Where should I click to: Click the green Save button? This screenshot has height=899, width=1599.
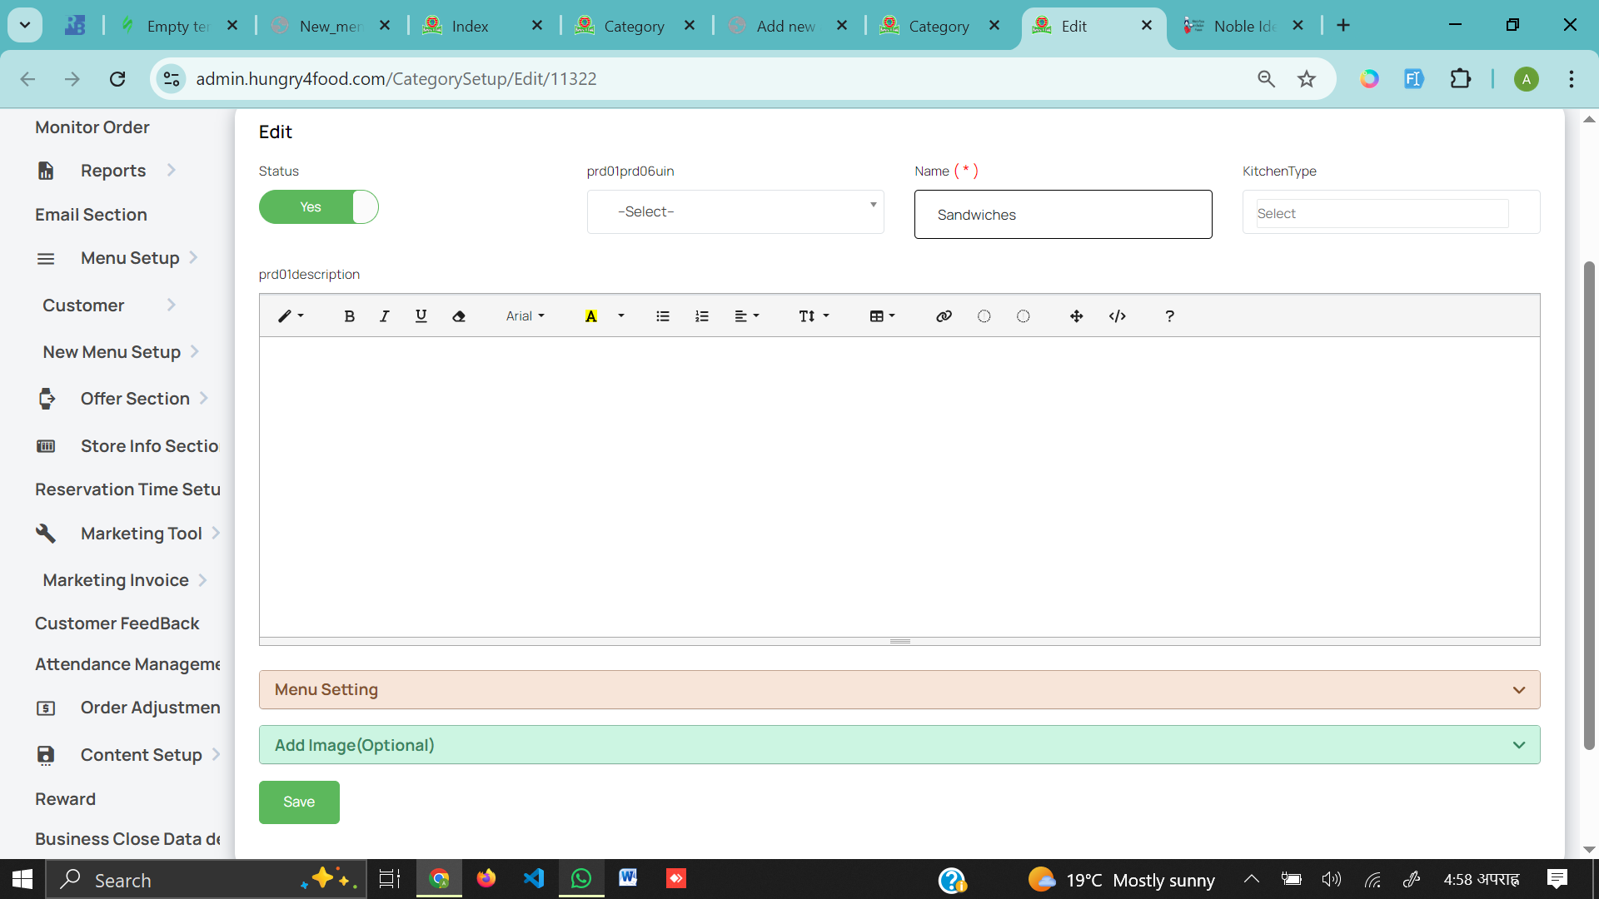pyautogui.click(x=299, y=802)
